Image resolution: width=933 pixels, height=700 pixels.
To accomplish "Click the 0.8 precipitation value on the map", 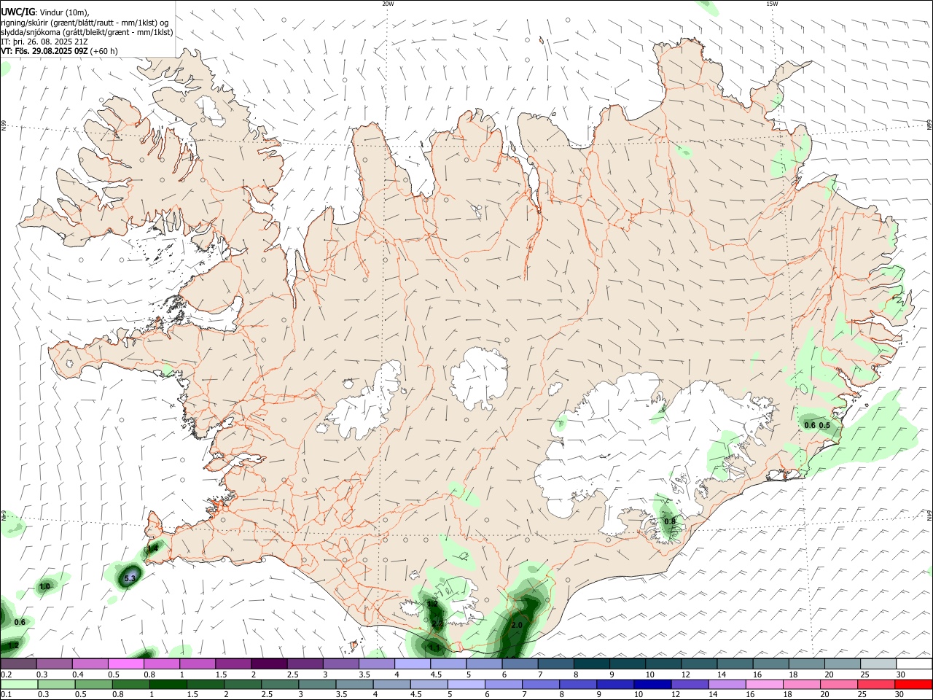I will click(x=670, y=521).
